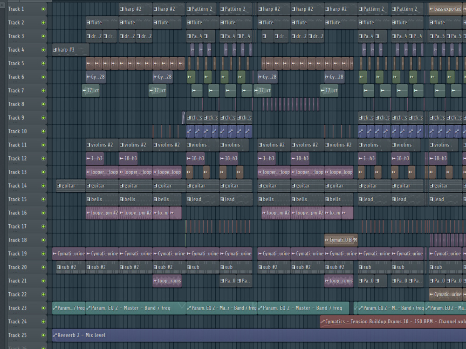Select the 'Reeverb 2 - Mix level' automation clip

pos(259,335)
